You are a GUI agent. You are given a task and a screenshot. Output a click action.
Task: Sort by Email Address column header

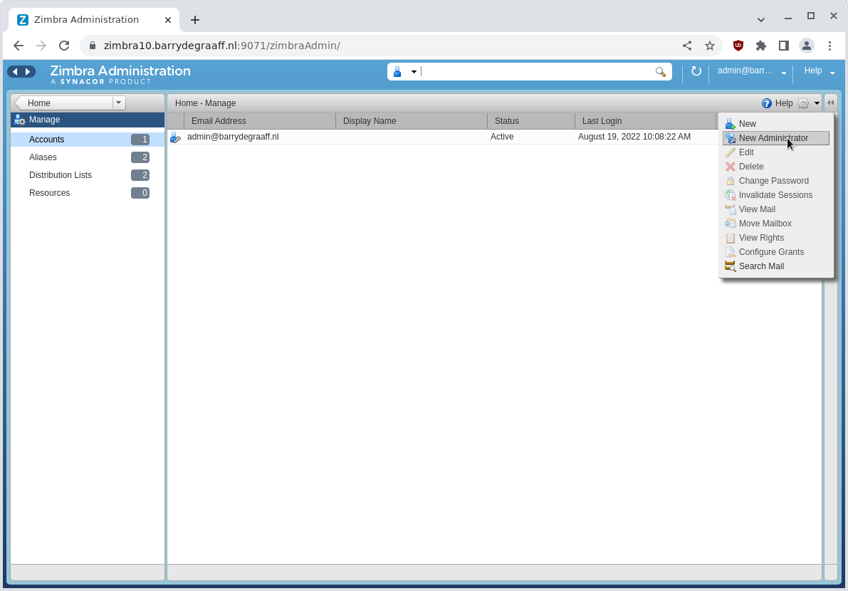point(260,121)
